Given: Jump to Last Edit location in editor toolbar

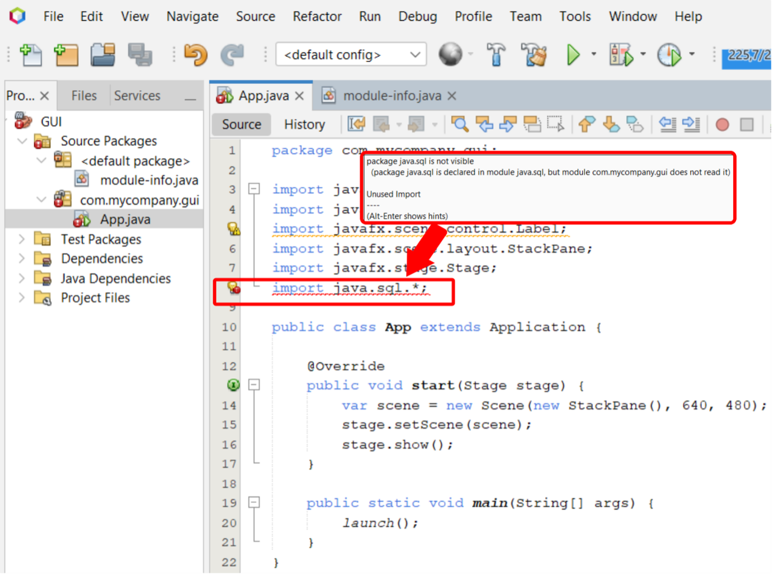Looking at the screenshot, I should pyautogui.click(x=356, y=124).
